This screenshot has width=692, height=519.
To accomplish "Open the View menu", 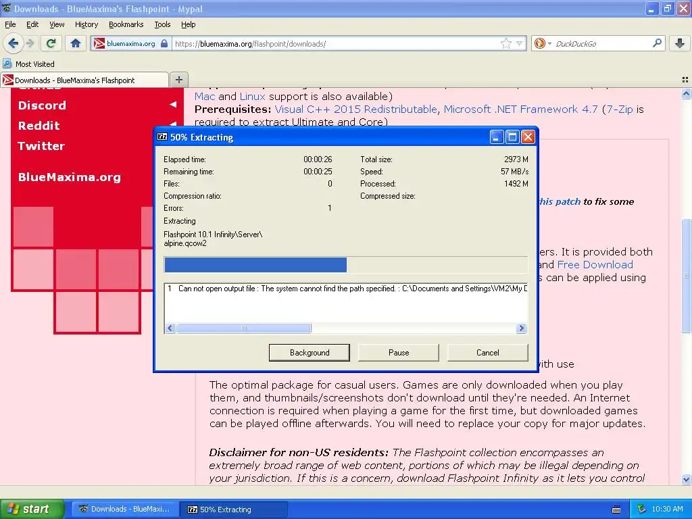I will [x=57, y=24].
